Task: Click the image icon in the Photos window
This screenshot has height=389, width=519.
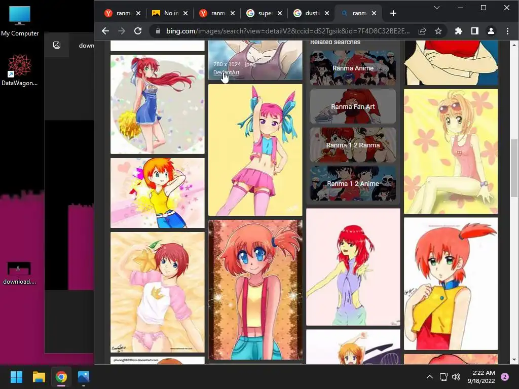Action: 57,45
